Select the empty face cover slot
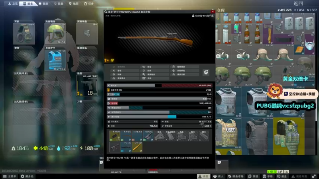This screenshot has height=179, width=319. [x=87, y=34]
